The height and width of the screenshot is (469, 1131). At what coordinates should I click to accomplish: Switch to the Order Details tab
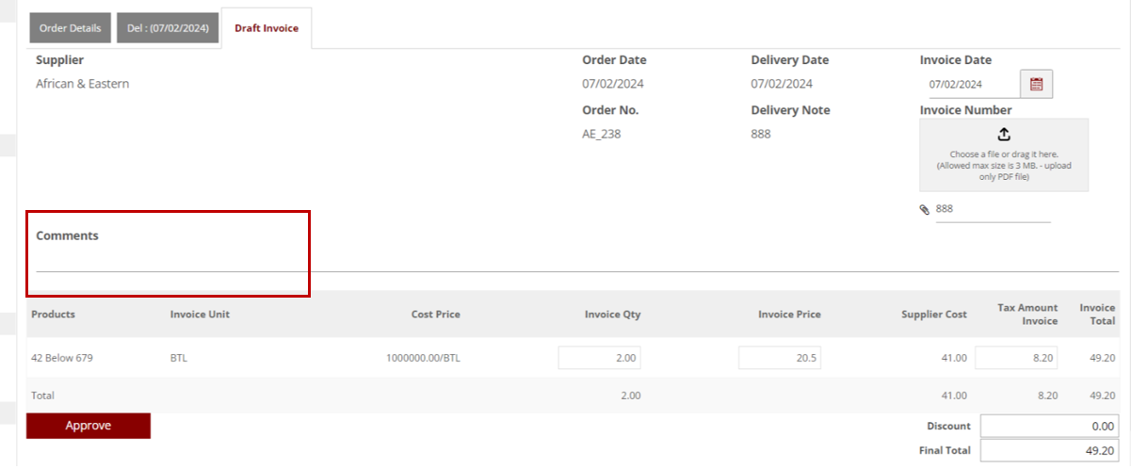(x=71, y=28)
